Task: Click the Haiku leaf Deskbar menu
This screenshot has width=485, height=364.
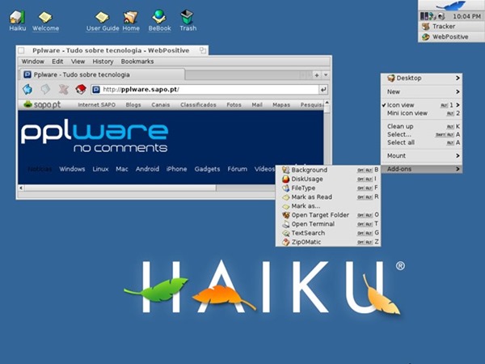Action: pyautogui.click(x=451, y=6)
